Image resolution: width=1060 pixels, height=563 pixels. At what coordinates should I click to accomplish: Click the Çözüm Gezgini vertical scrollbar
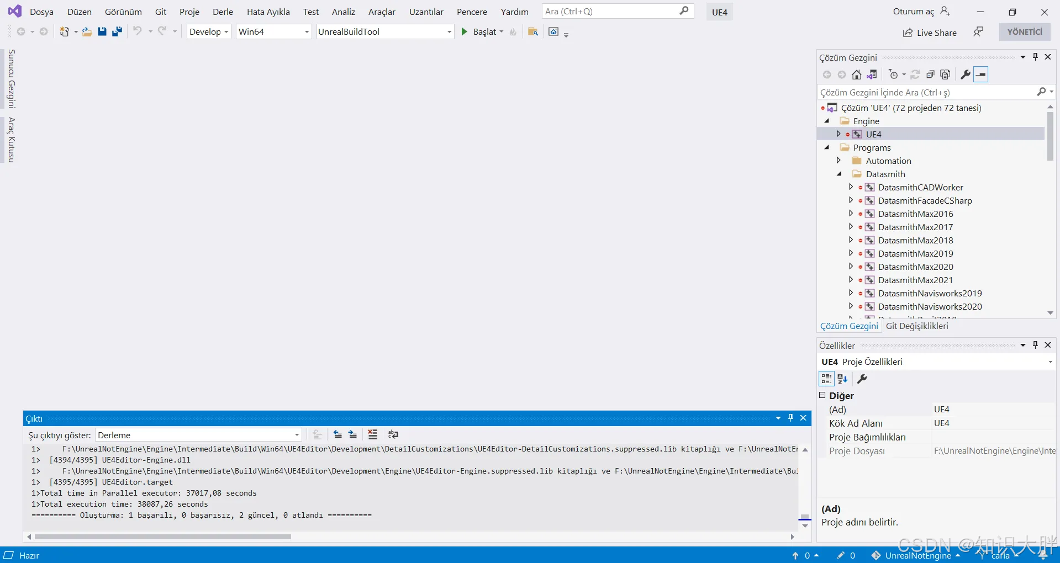1050,136
